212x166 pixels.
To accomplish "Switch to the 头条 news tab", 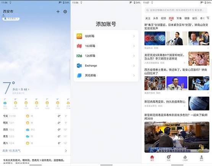I will click(155, 18).
